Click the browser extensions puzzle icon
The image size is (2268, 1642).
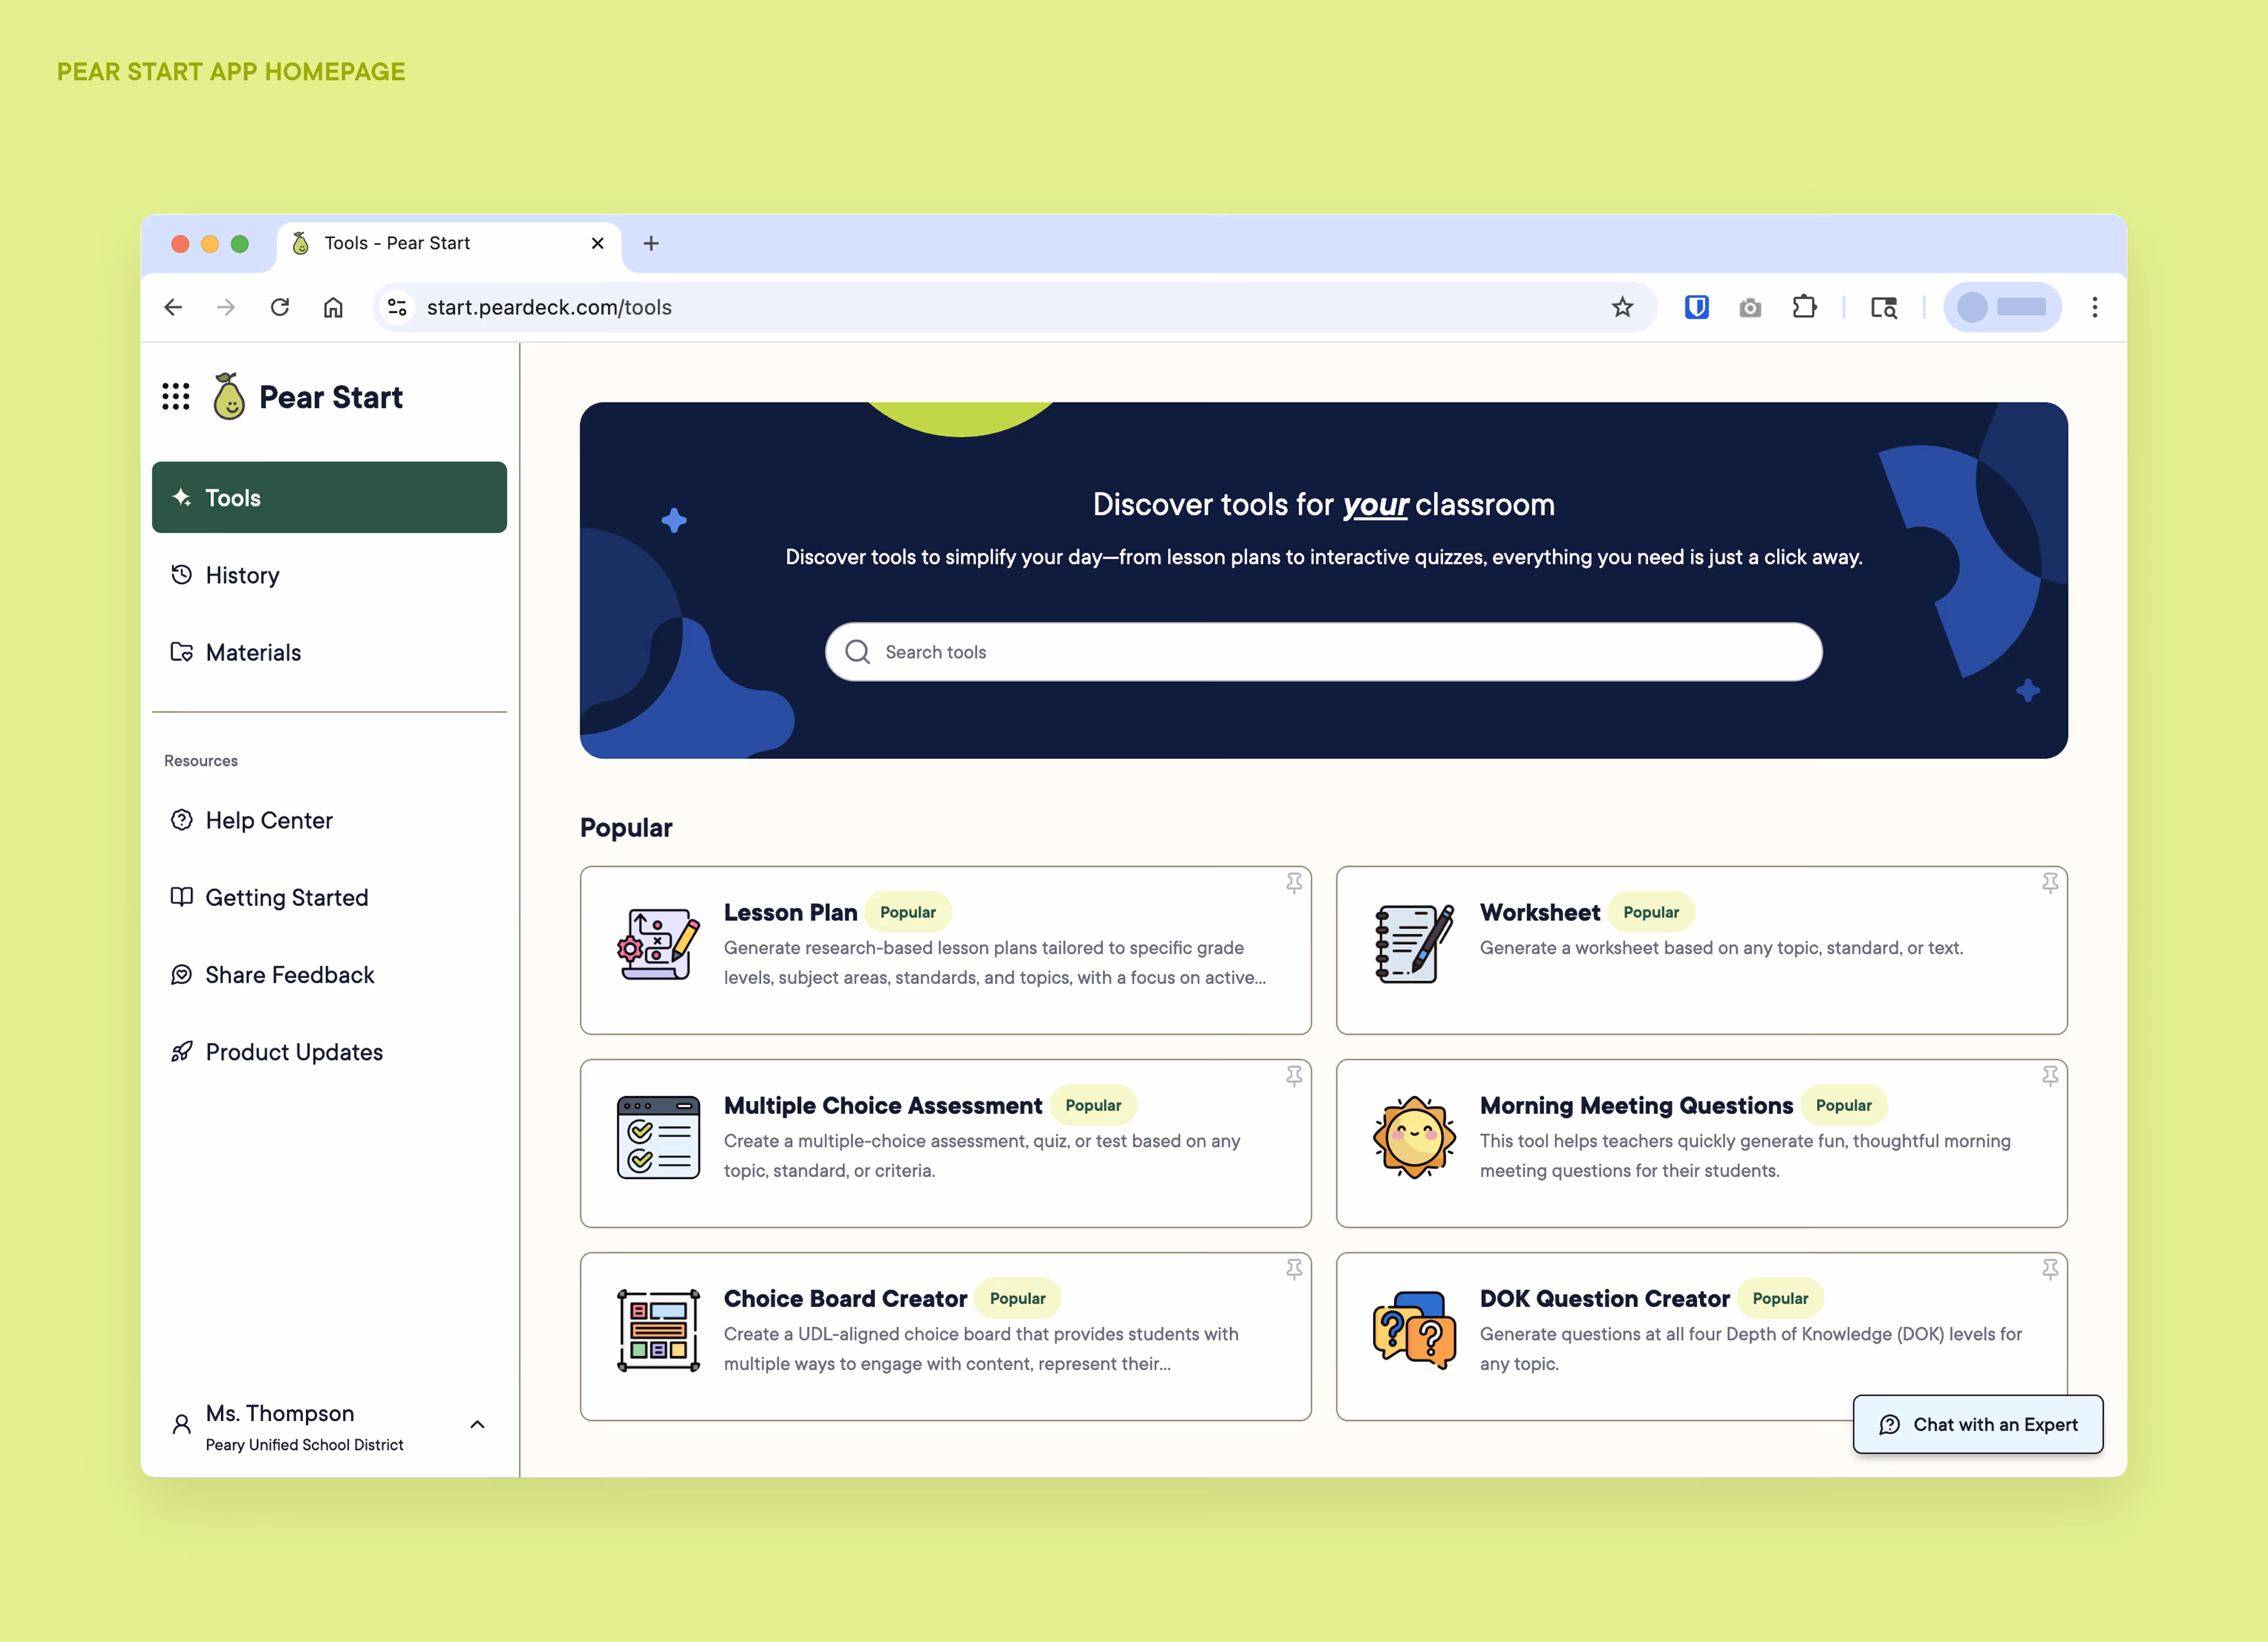click(x=1804, y=307)
